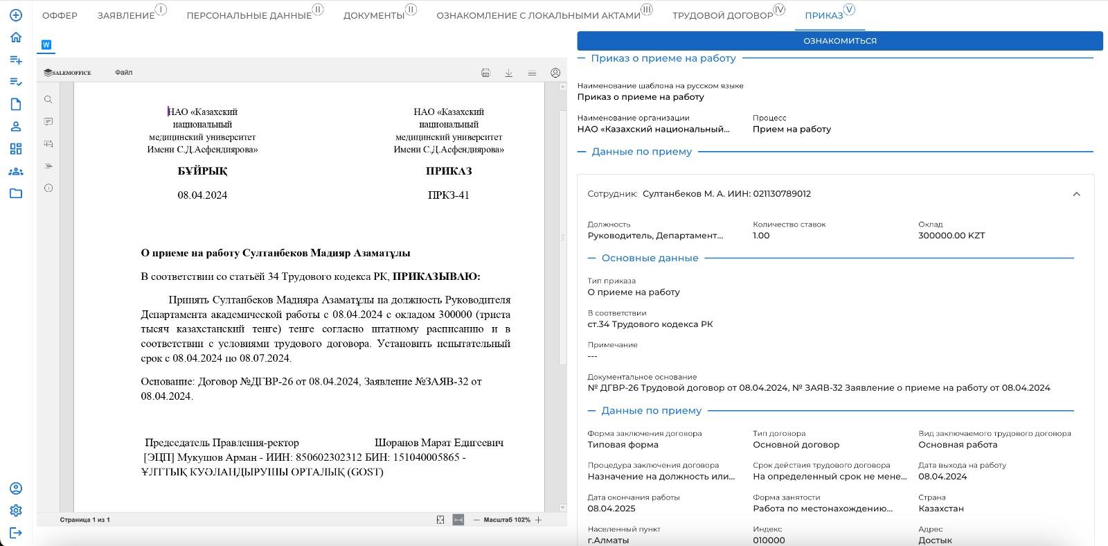Show document info in viewer sidebar

(x=48, y=188)
